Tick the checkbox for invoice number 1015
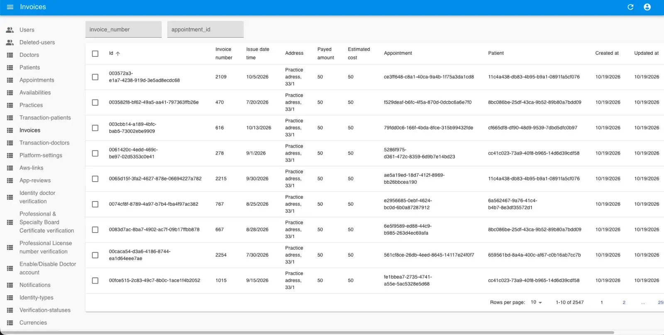This screenshot has height=335, width=664. coord(95,281)
